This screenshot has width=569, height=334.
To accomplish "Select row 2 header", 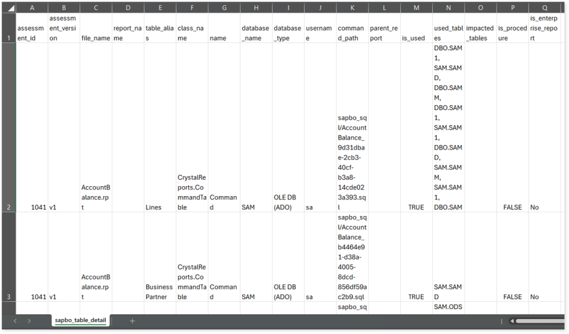I will click(x=8, y=207).
